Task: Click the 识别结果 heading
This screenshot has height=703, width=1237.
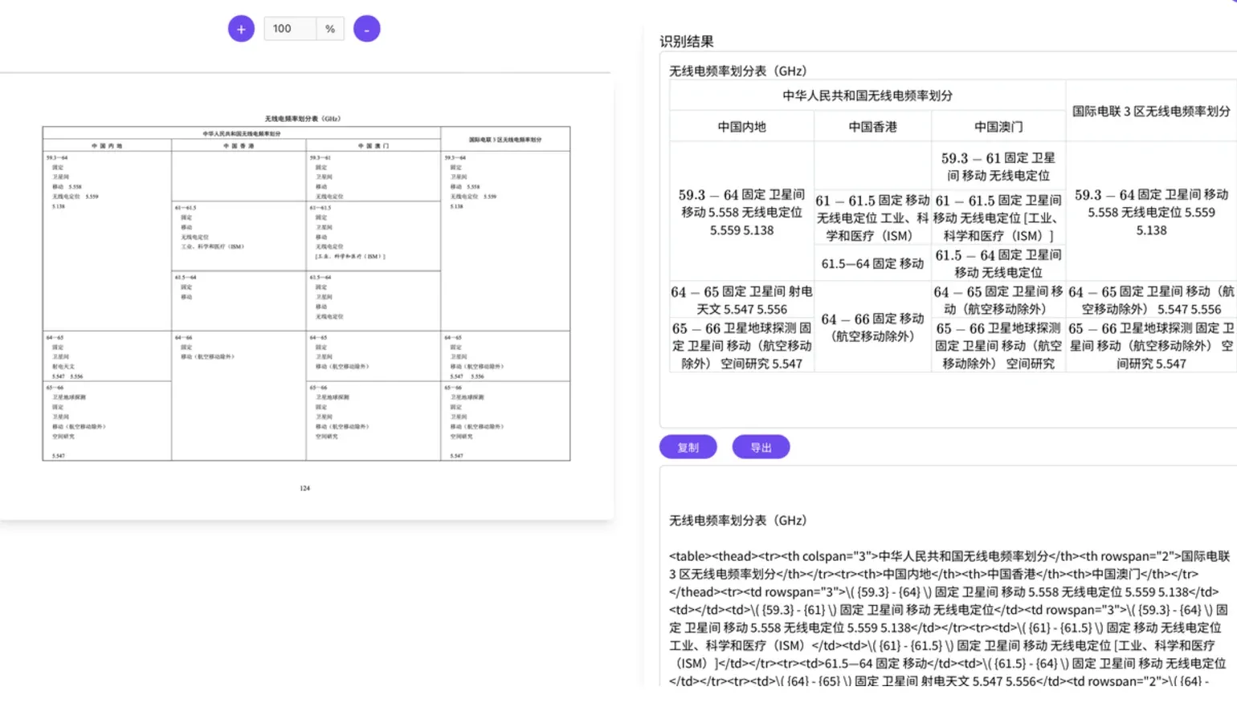Action: click(x=687, y=42)
